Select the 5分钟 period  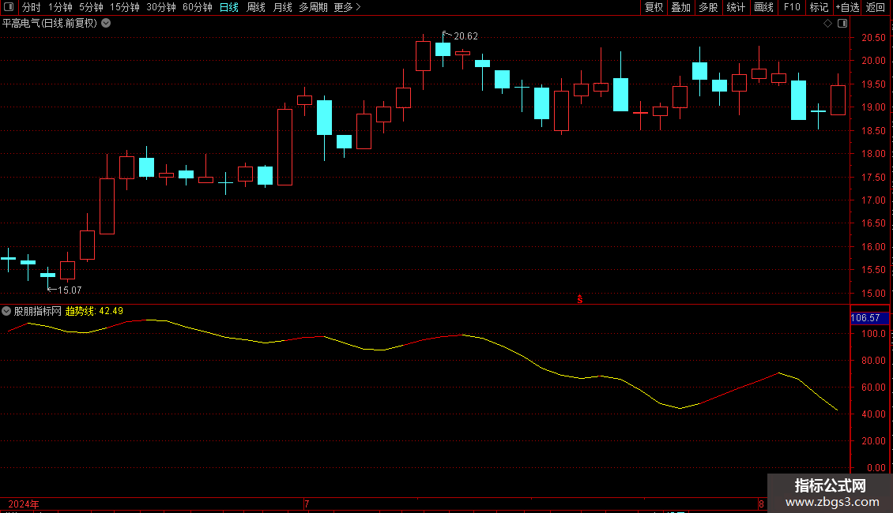pyautogui.click(x=91, y=7)
